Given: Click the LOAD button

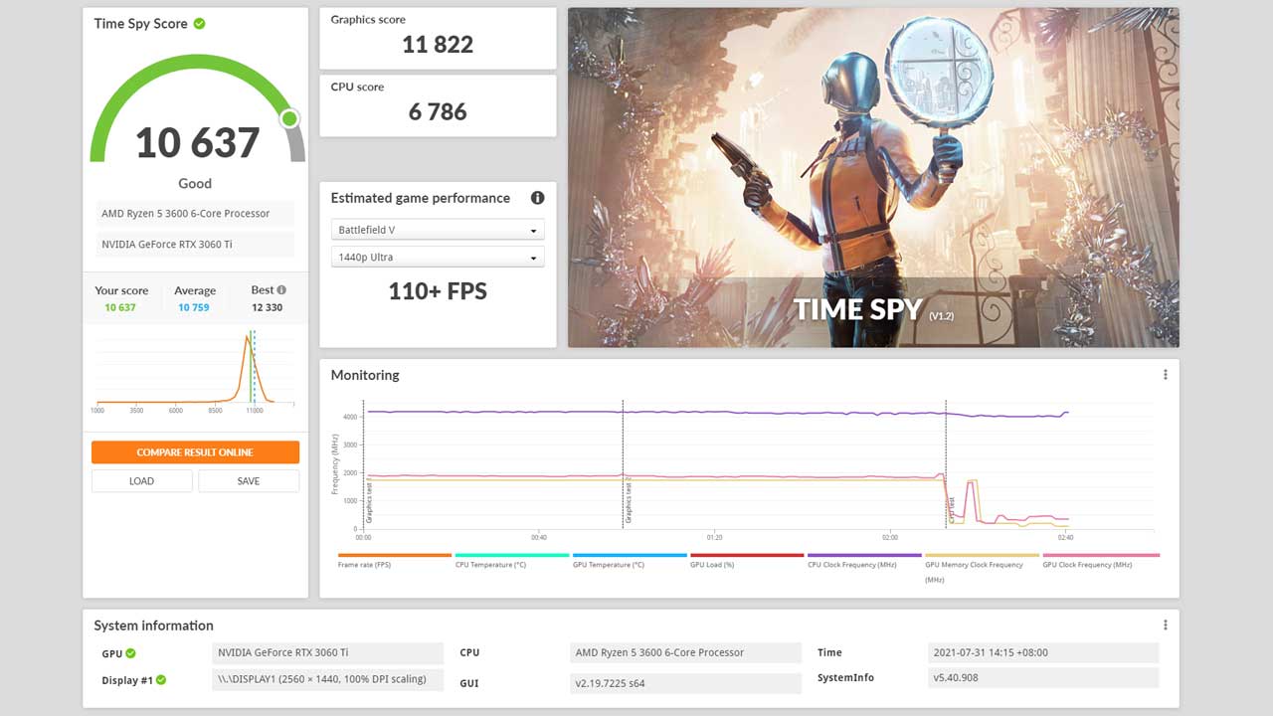Looking at the screenshot, I should pyautogui.click(x=141, y=481).
